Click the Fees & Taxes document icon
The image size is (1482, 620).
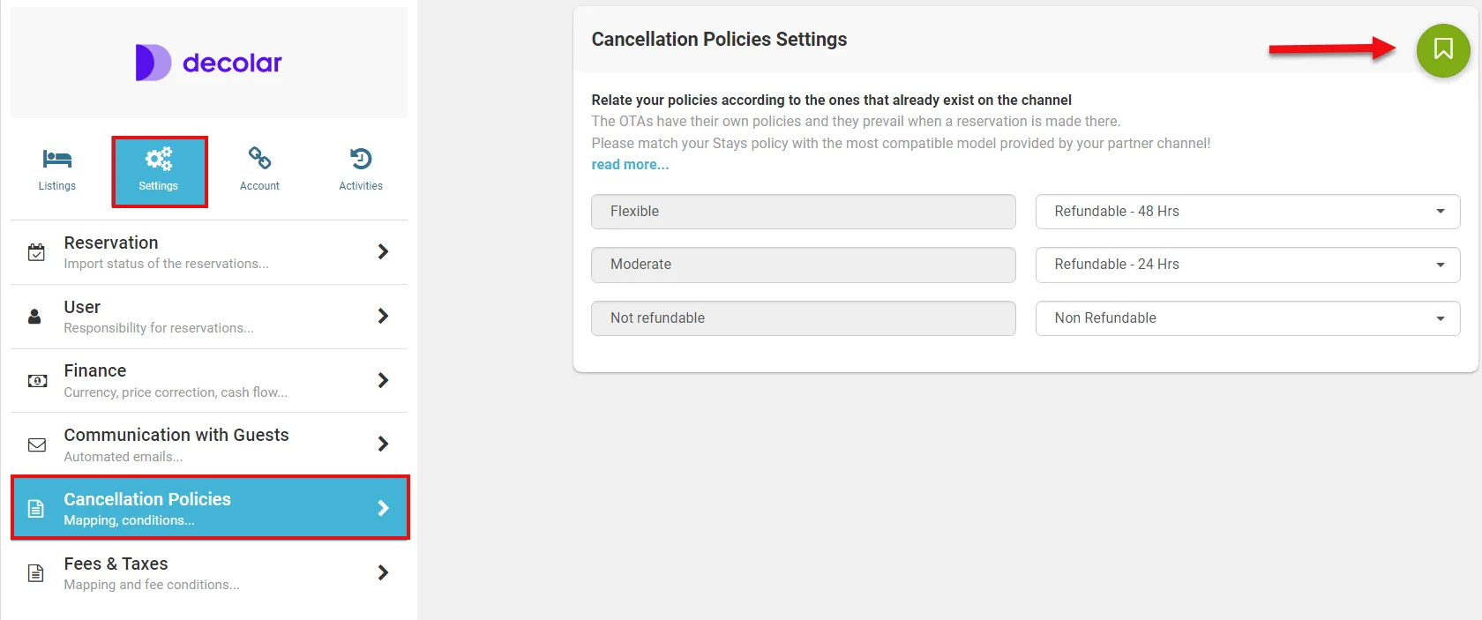point(36,573)
